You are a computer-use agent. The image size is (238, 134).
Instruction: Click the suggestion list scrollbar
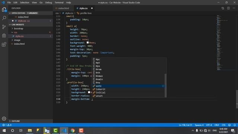[x=165, y=85]
